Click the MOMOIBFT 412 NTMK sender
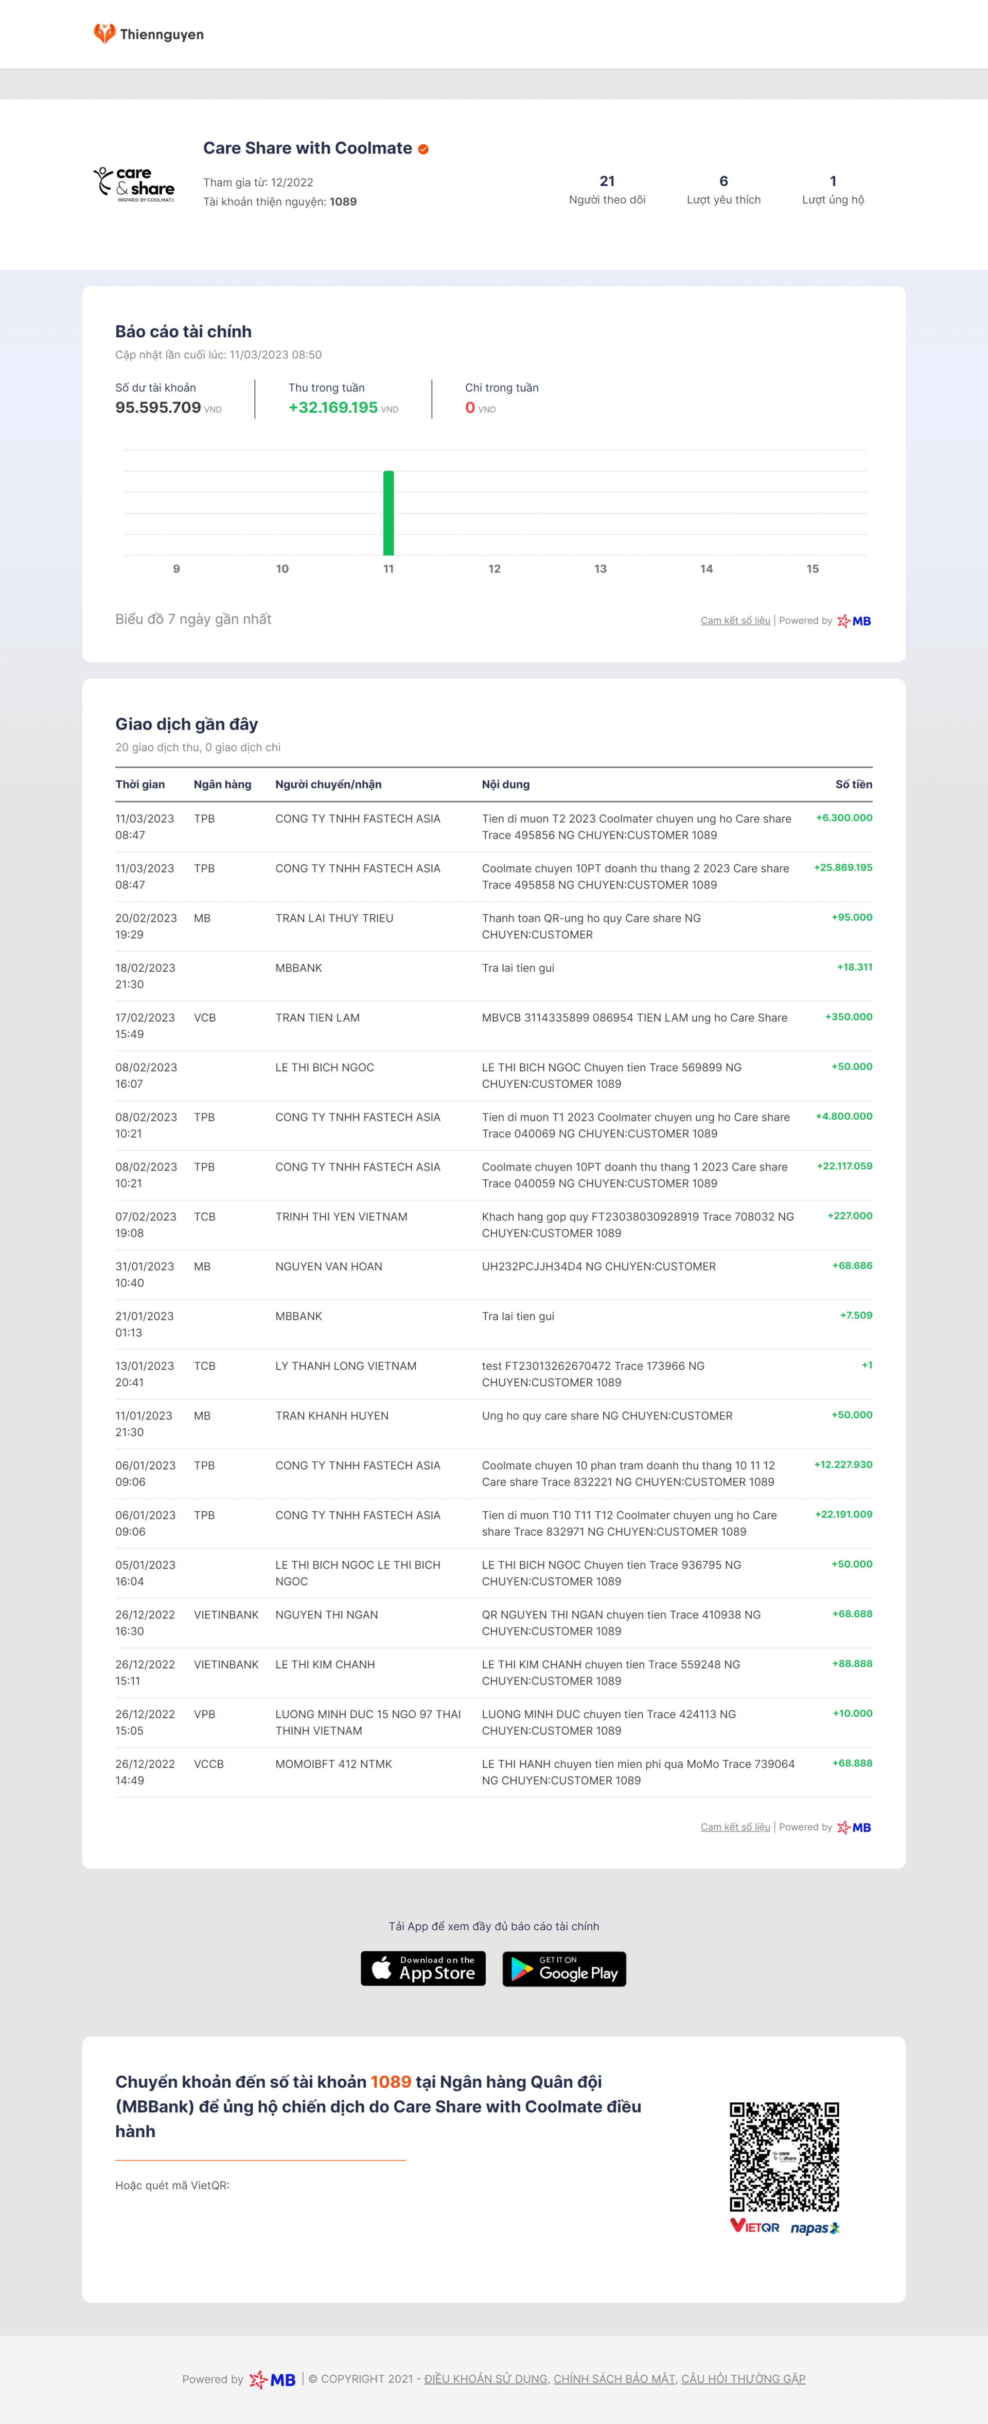The width and height of the screenshot is (988, 2424). tap(333, 1765)
